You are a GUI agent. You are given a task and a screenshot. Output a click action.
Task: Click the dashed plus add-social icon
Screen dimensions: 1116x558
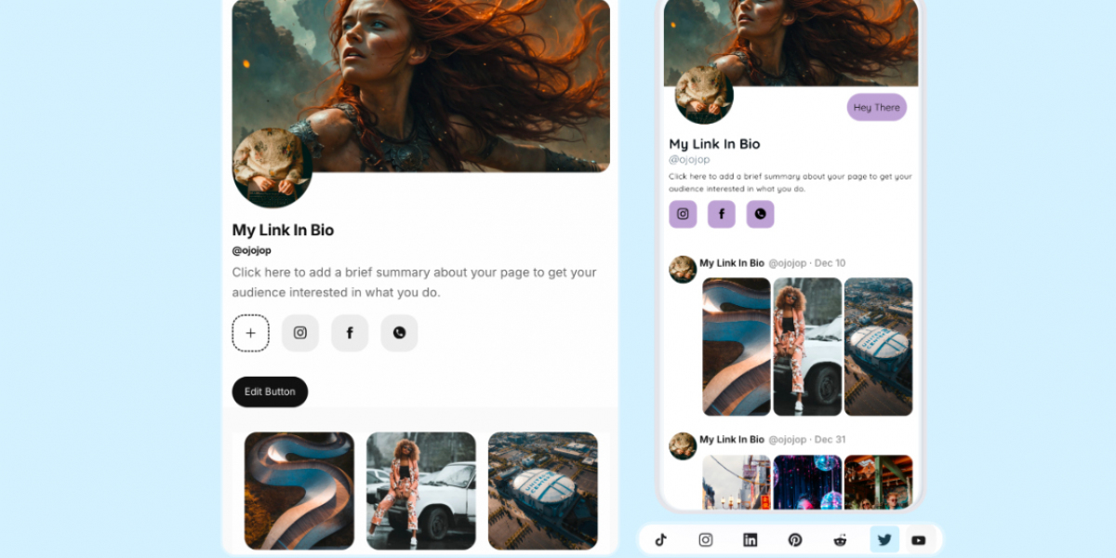(x=250, y=333)
